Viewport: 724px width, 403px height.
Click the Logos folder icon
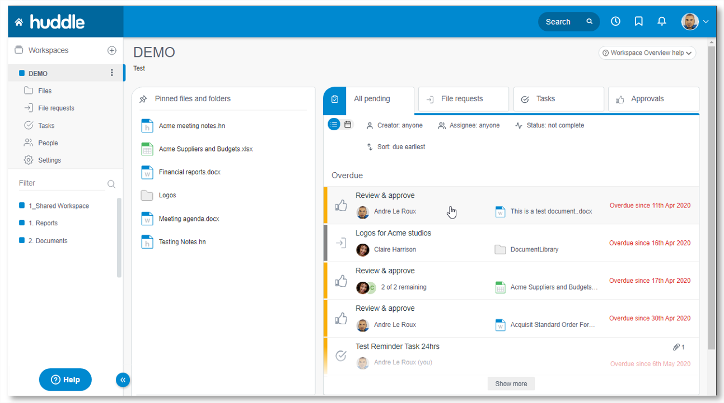click(x=147, y=196)
